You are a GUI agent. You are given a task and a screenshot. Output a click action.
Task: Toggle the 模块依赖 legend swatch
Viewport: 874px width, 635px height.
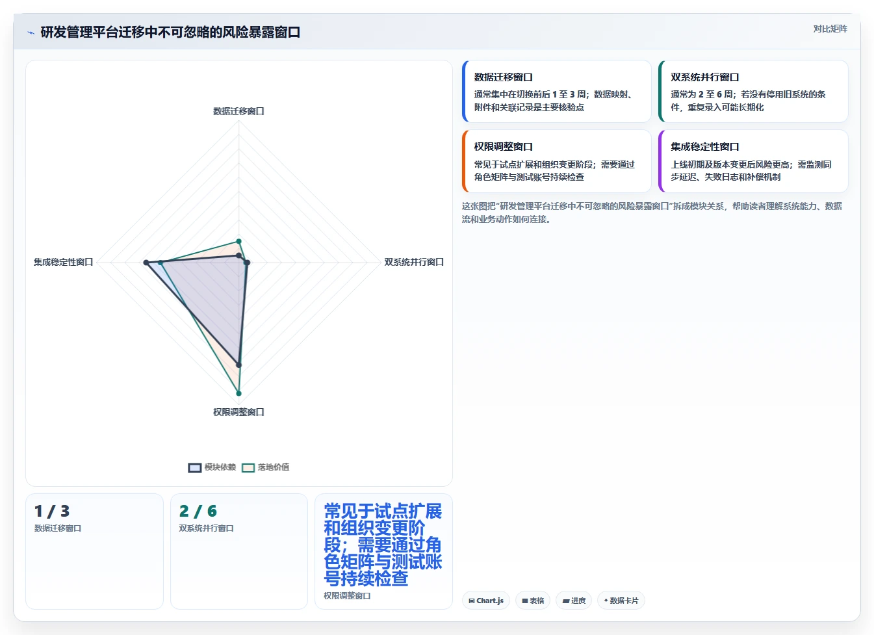[x=195, y=467]
